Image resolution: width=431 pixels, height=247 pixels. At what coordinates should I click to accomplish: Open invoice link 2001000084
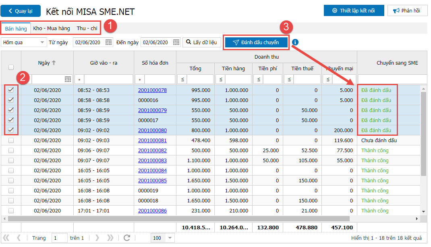152,171
